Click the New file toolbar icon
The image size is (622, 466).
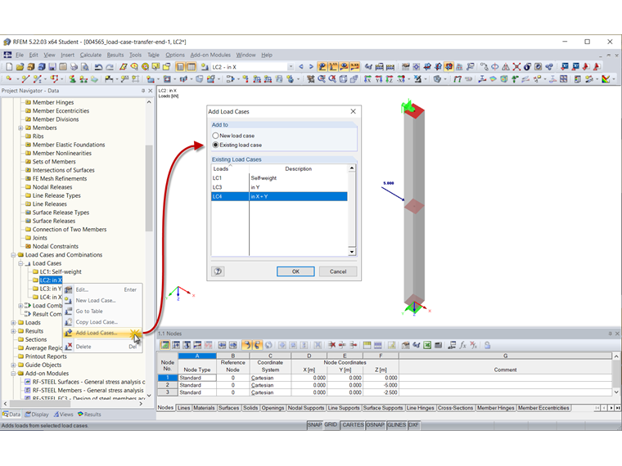click(9, 66)
